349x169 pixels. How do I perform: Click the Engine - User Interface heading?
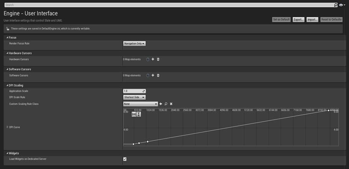(x=31, y=13)
